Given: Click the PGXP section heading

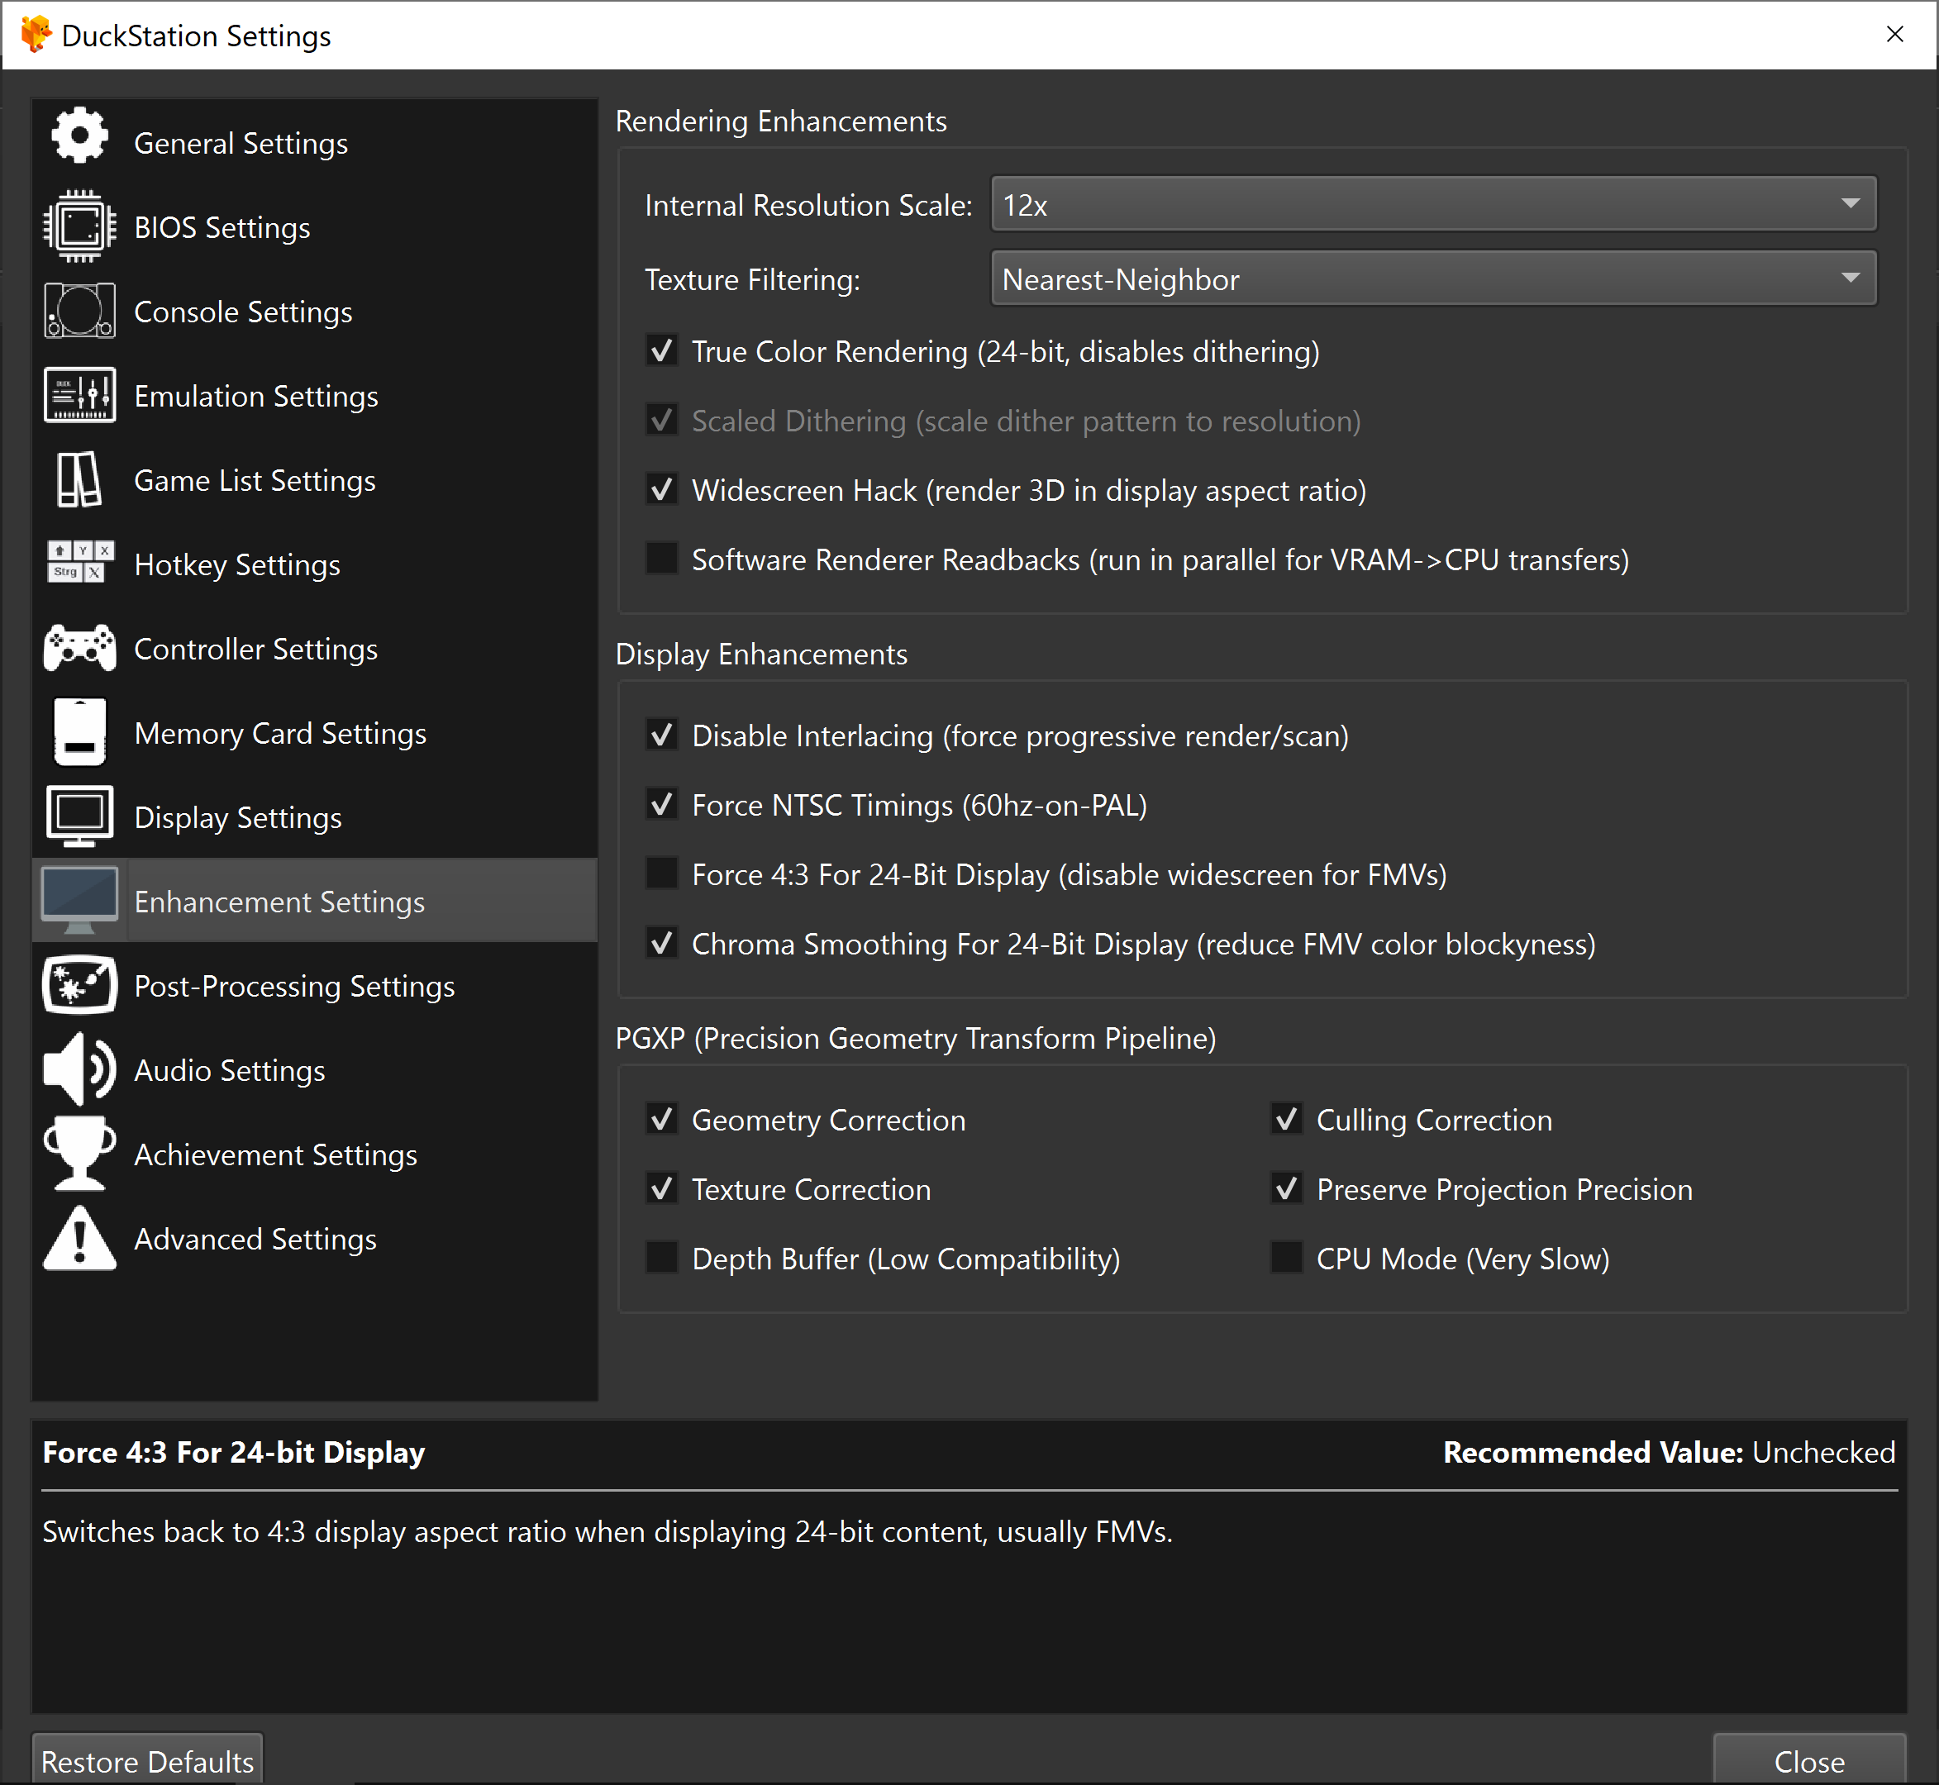Looking at the screenshot, I should pos(915,1038).
